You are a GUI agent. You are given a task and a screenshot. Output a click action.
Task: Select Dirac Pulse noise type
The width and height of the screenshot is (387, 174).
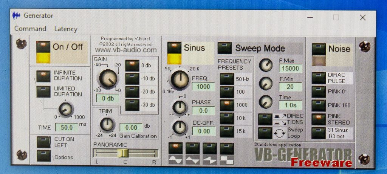pos(319,78)
